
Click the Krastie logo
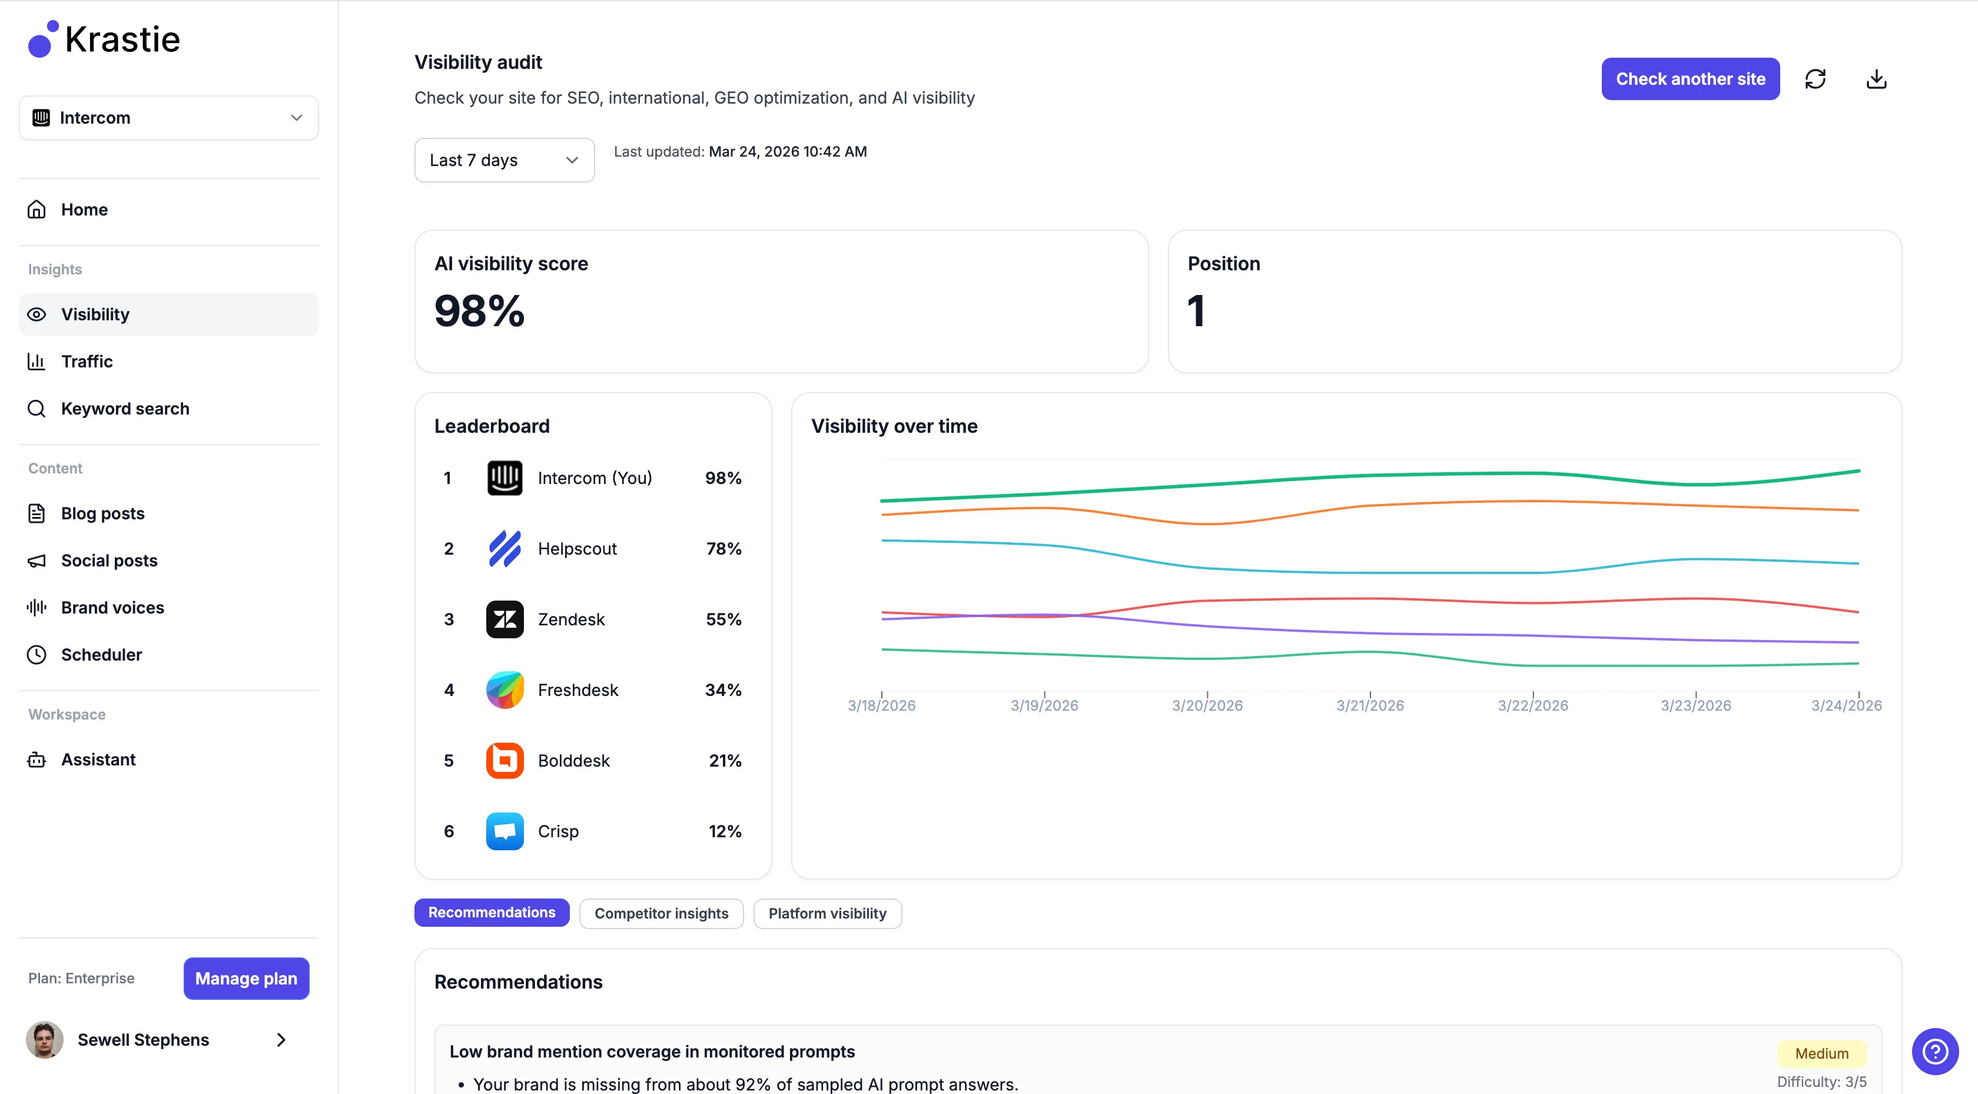click(104, 39)
